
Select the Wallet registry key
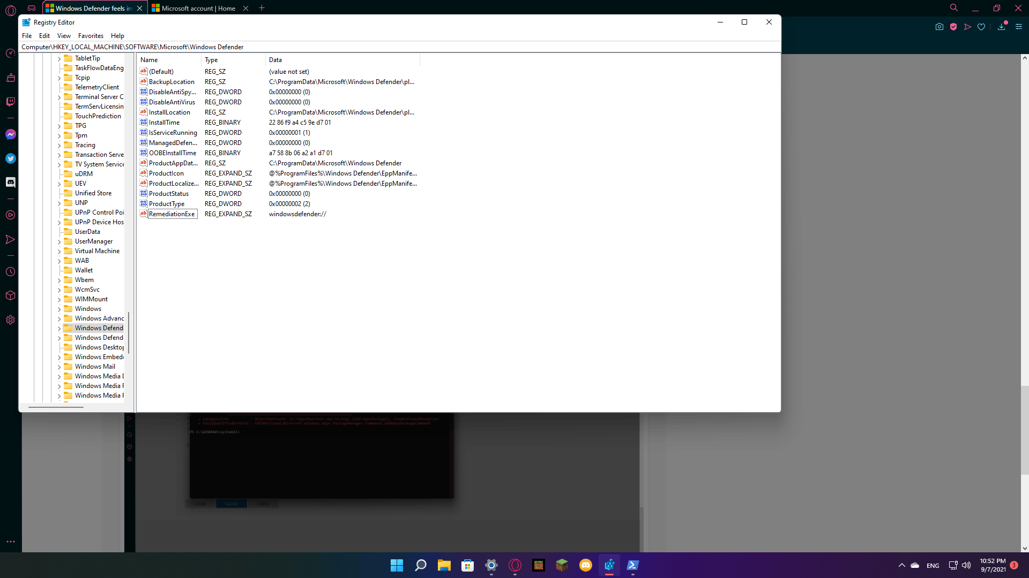tap(84, 270)
